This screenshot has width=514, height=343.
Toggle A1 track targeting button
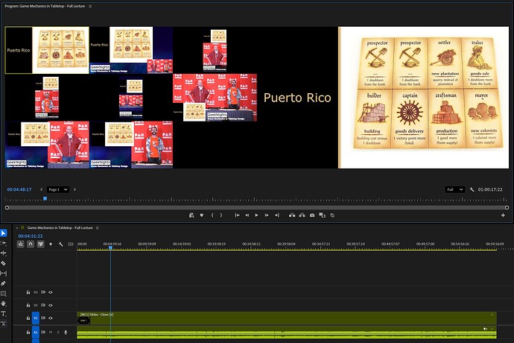tap(36, 332)
